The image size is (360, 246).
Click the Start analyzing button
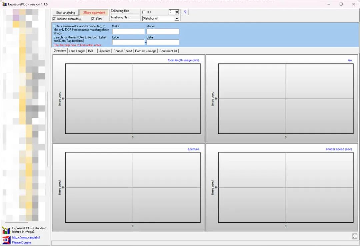[x=66, y=13]
